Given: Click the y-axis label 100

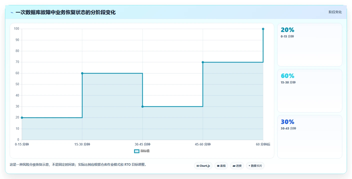Looking at the screenshot, I should pyautogui.click(x=16, y=29).
